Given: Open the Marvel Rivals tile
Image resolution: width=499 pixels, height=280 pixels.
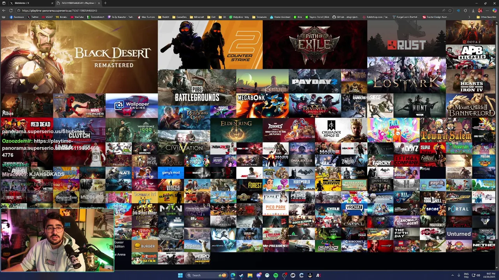Looking at the screenshot, I should [288, 130].
